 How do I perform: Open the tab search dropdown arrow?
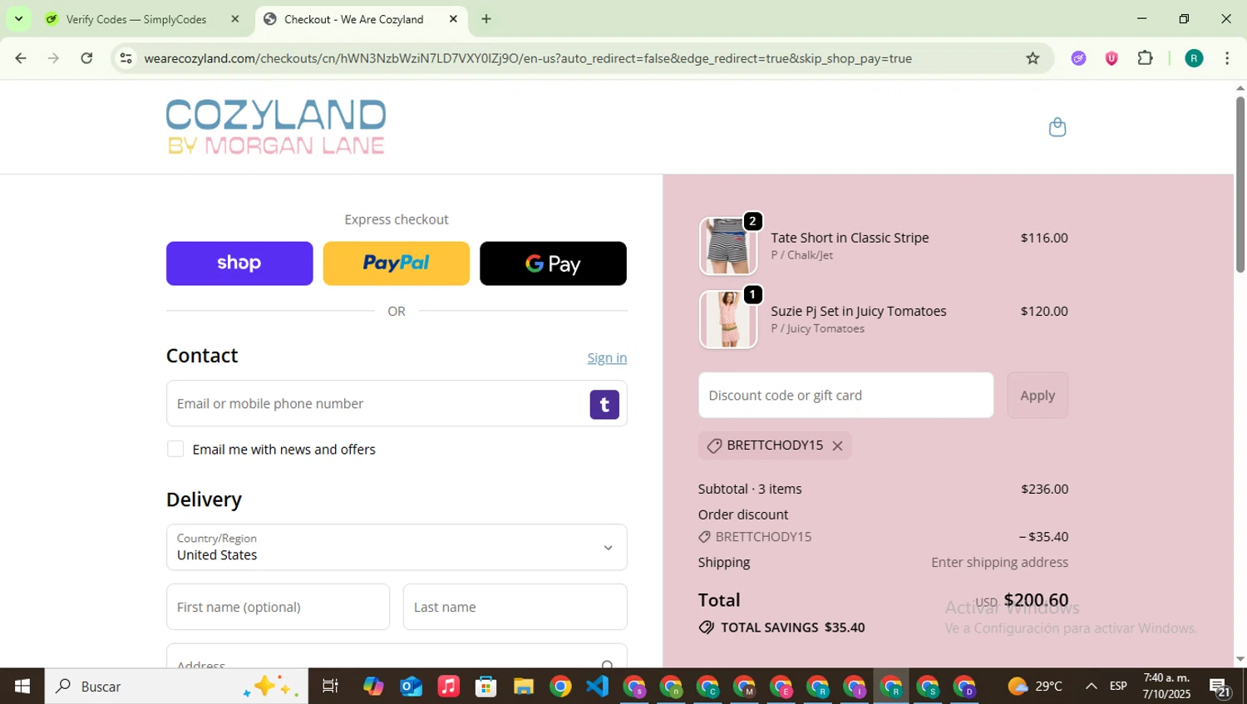(18, 19)
